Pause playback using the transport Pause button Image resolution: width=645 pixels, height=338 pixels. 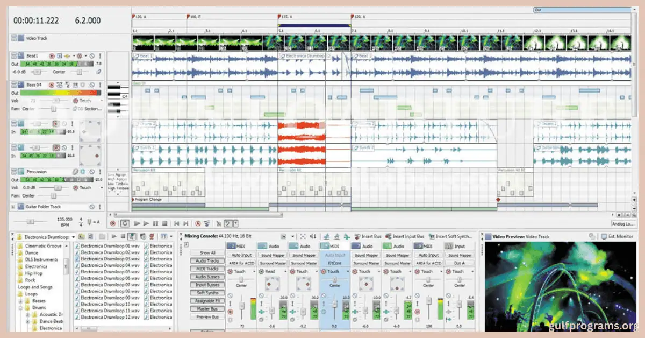155,223
